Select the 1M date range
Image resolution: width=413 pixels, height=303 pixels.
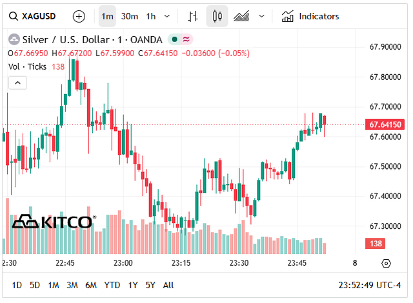point(54,285)
